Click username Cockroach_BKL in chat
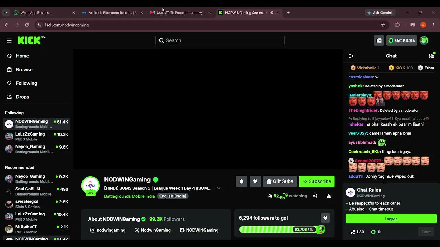The height and width of the screenshot is (247, 440). click(364, 152)
